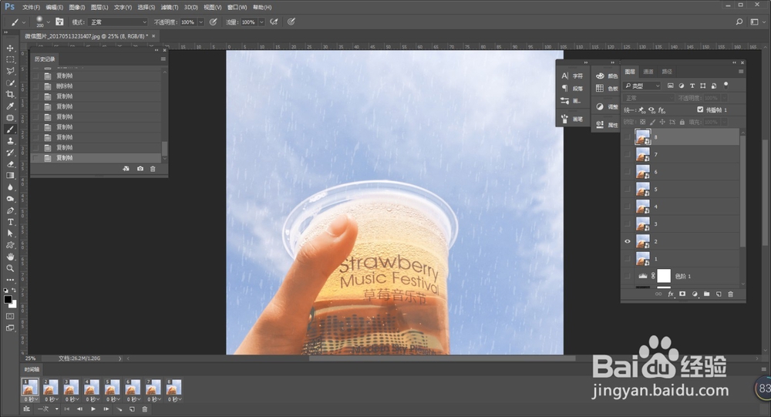Play the frame animation
The height and width of the screenshot is (417, 771).
(x=93, y=409)
